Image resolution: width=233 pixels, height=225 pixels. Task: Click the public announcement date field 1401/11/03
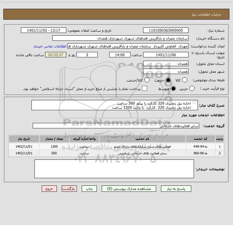click(x=44, y=31)
